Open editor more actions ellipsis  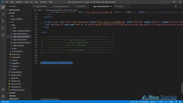tap(180, 6)
